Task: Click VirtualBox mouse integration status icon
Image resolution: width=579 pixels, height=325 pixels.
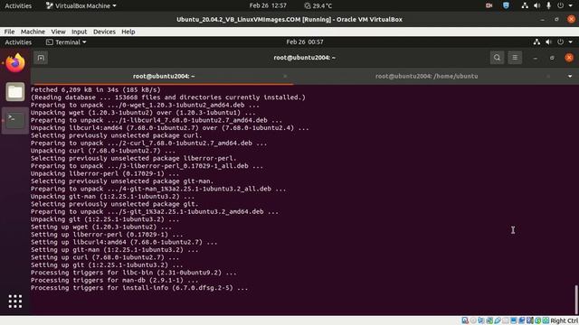Action: click(x=538, y=320)
